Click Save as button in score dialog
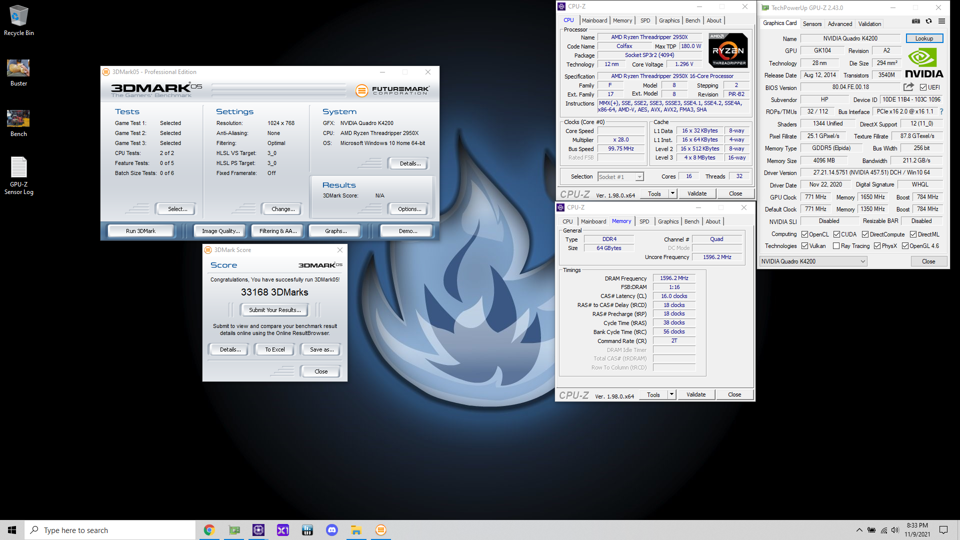 (321, 349)
